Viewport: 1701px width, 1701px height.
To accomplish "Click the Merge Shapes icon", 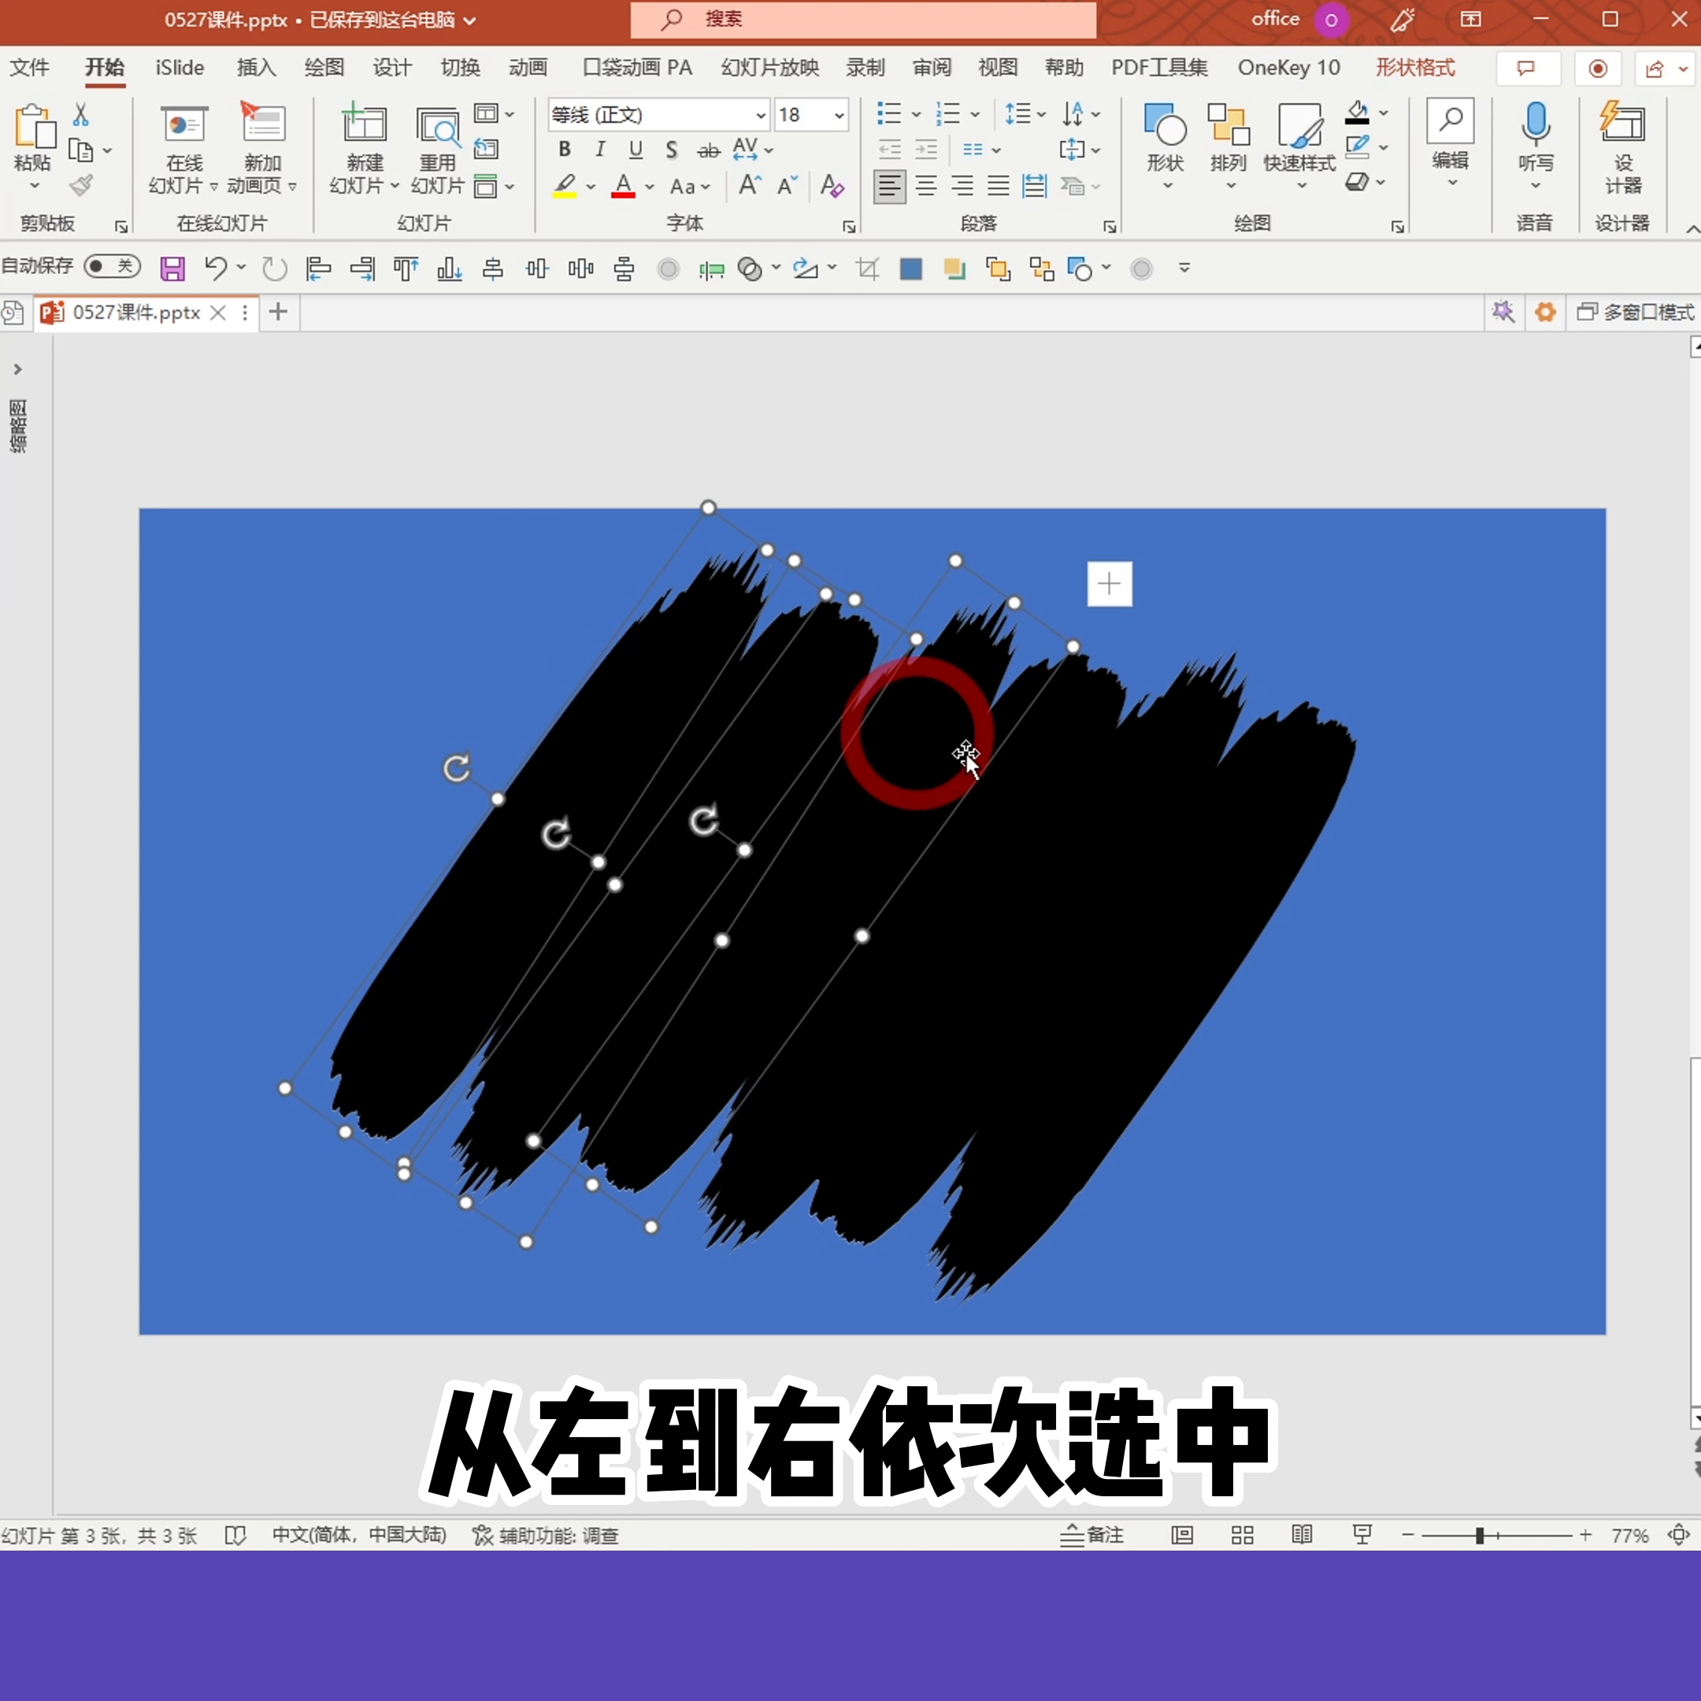I will click(750, 269).
